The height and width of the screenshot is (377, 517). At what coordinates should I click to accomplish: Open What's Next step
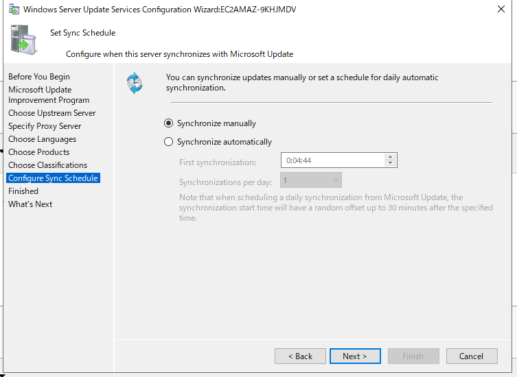(x=30, y=204)
